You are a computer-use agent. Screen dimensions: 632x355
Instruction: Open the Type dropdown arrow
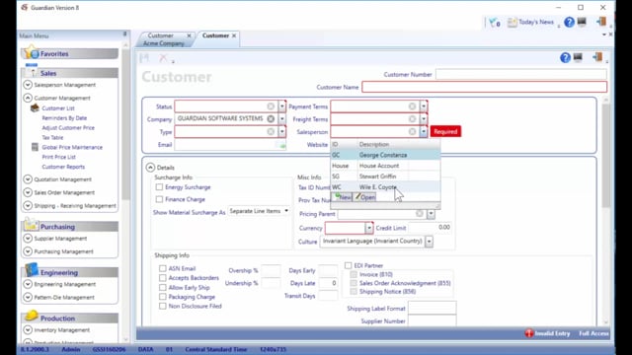[x=281, y=131]
